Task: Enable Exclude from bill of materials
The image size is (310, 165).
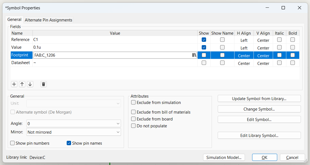Action: 134,112
